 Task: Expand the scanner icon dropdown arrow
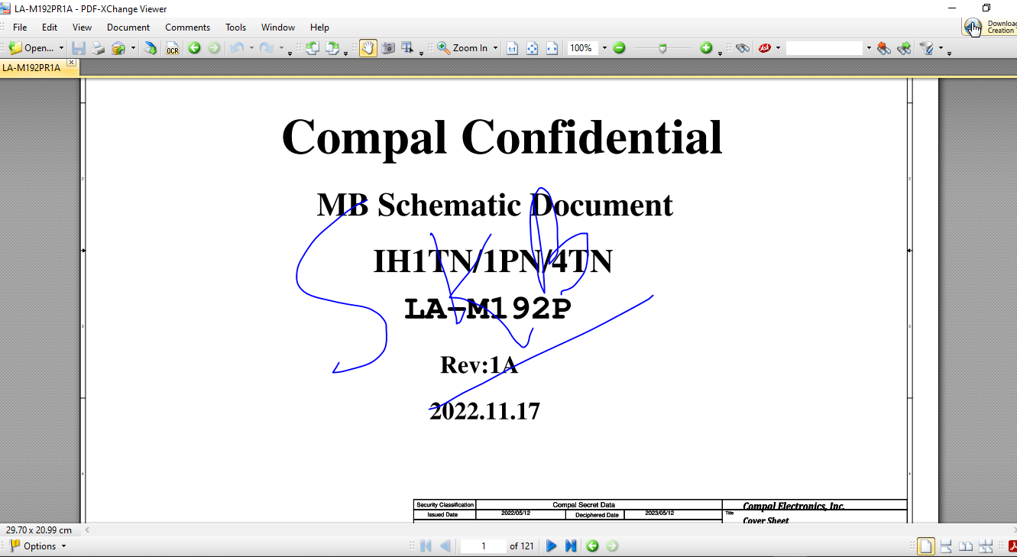tap(133, 48)
